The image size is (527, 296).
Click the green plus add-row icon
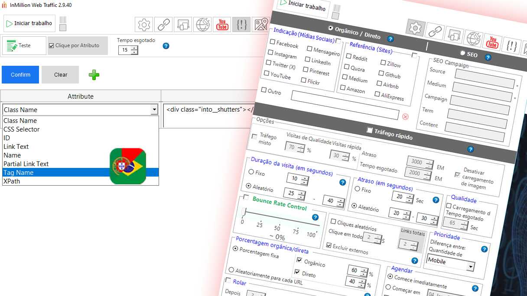[x=94, y=75]
